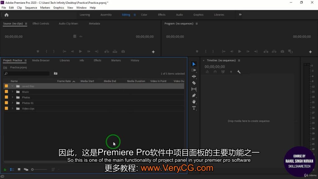Choose the Ripple Edit tool
This screenshot has height=179, width=318.
click(194, 76)
